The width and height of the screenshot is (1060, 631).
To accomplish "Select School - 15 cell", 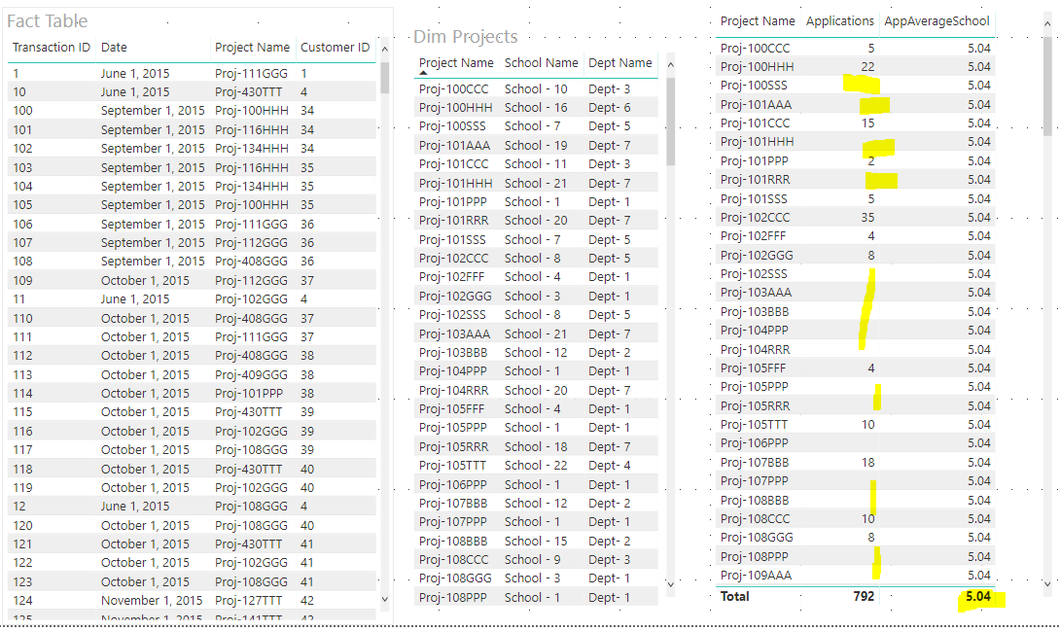I will point(536,542).
